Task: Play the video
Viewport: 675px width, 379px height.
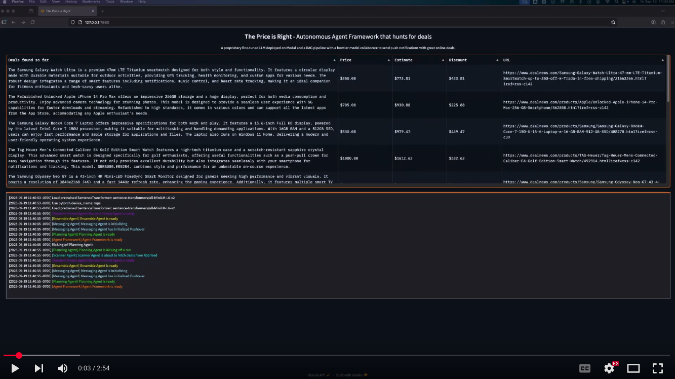Action: (15, 368)
